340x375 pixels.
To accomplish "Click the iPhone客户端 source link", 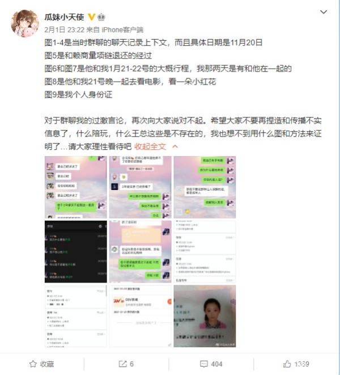I will pyautogui.click(x=122, y=30).
